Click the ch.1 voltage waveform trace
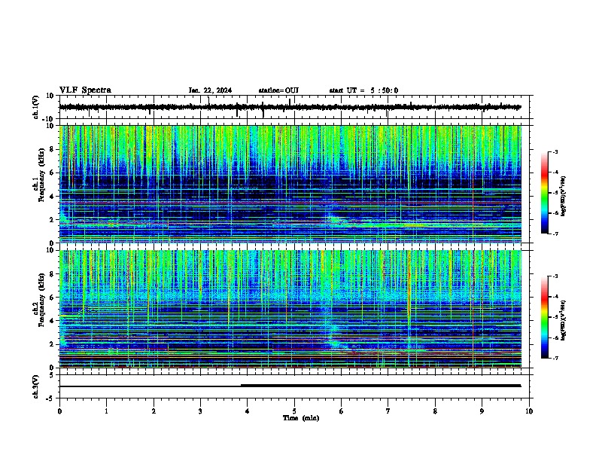This screenshot has height=461, width=596. pos(290,107)
